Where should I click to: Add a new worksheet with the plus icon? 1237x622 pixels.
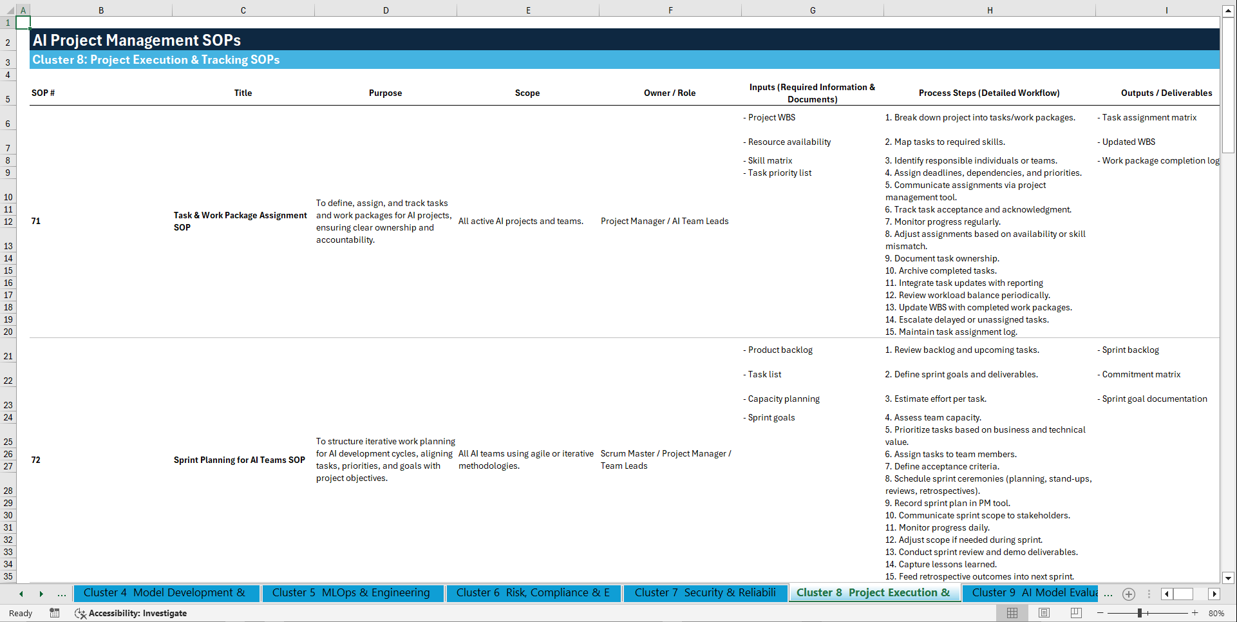(1129, 594)
